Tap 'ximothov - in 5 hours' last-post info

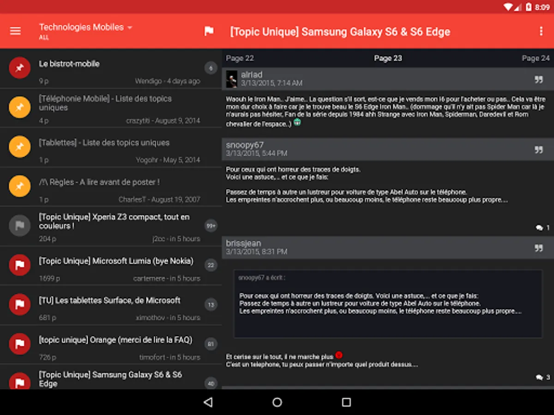168,318
